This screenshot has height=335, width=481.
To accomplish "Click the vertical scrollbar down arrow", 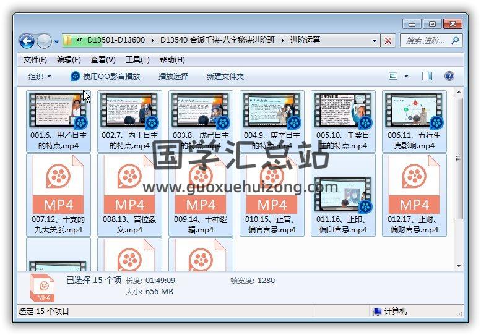I will click(x=459, y=266).
